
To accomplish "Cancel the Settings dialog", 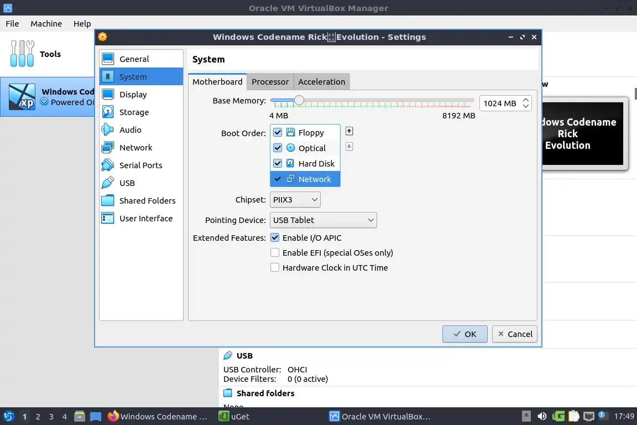I will 515,334.
